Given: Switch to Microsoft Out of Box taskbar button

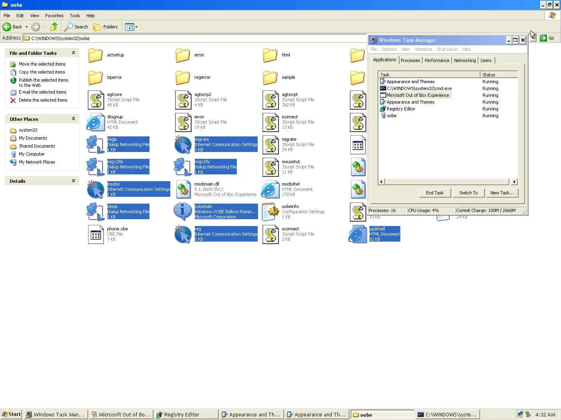Looking at the screenshot, I should click(121, 414).
